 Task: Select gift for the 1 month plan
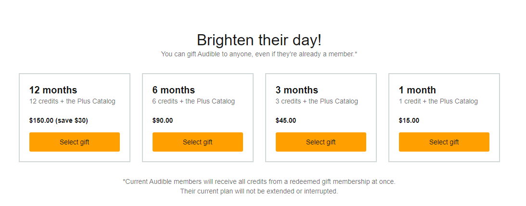pyautogui.click(x=444, y=142)
